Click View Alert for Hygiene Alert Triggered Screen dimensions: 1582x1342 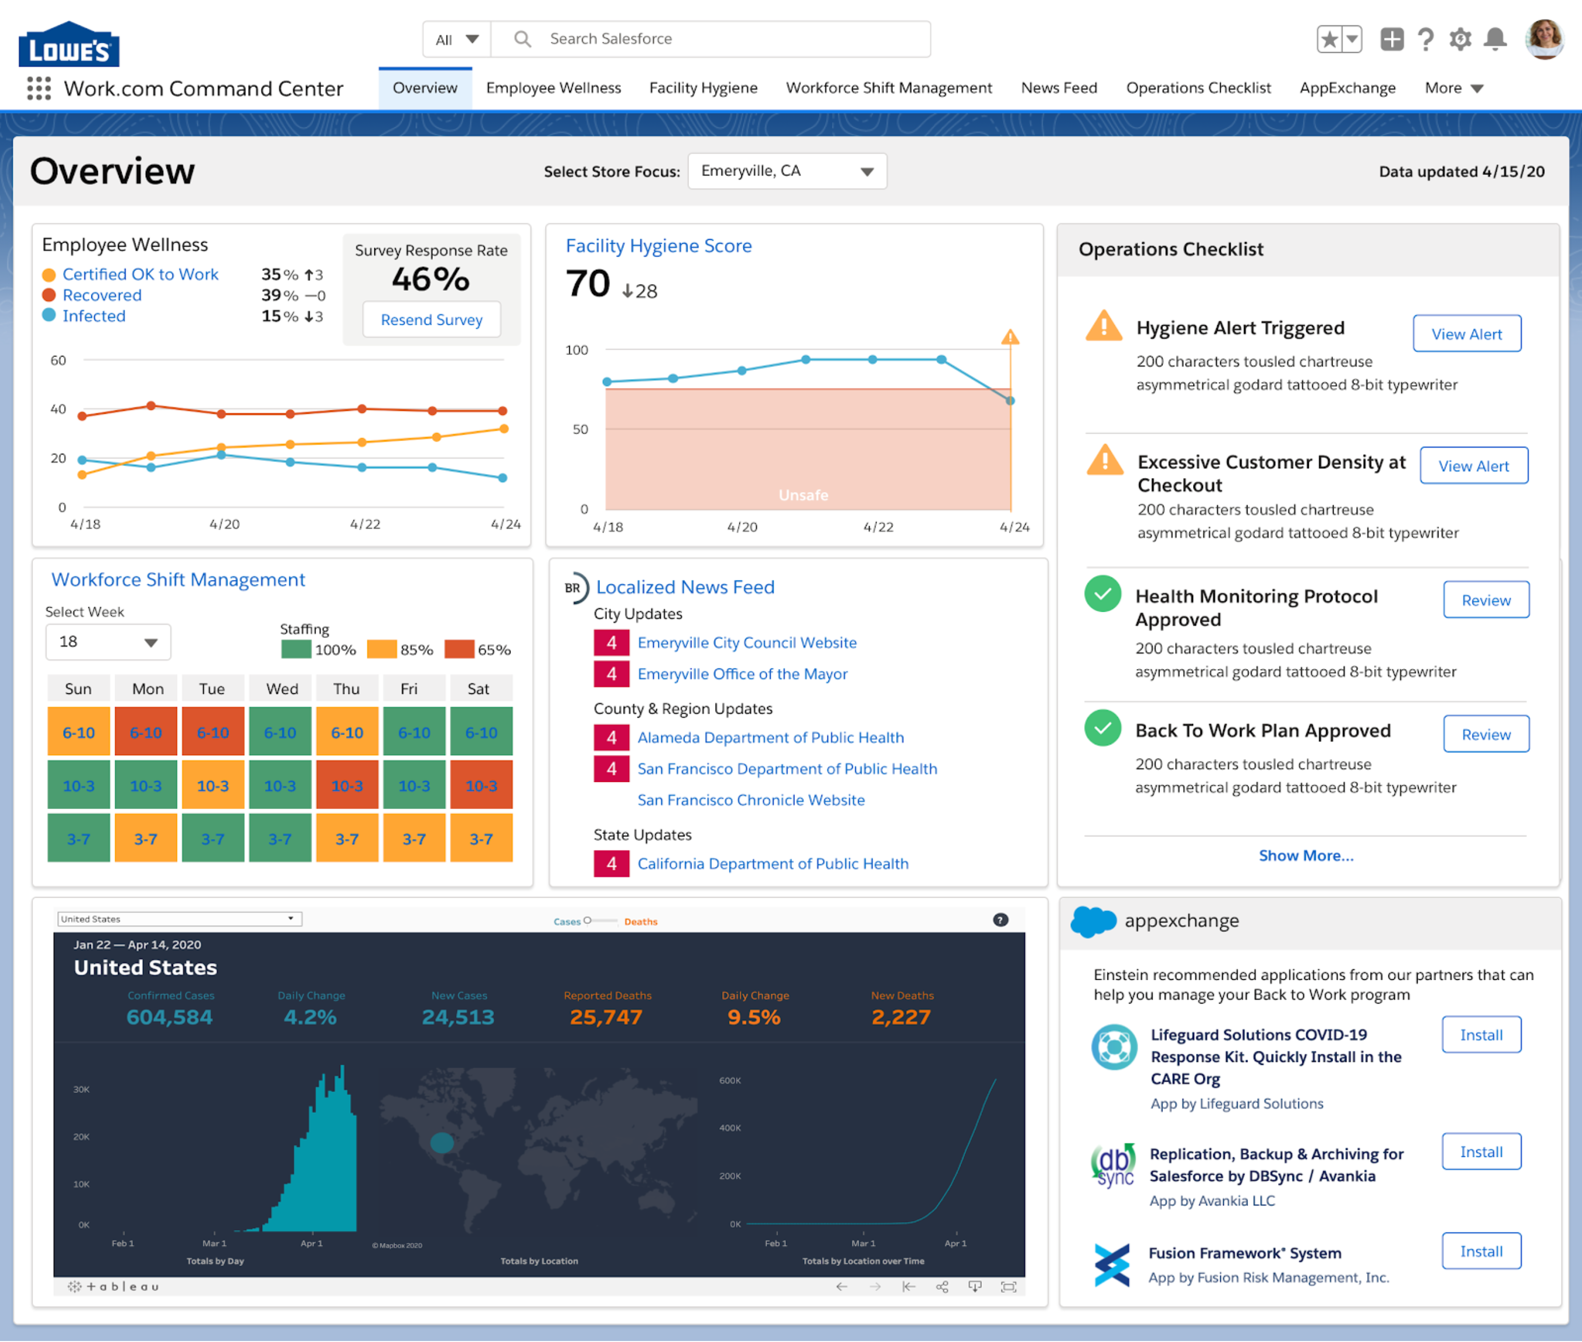point(1466,334)
